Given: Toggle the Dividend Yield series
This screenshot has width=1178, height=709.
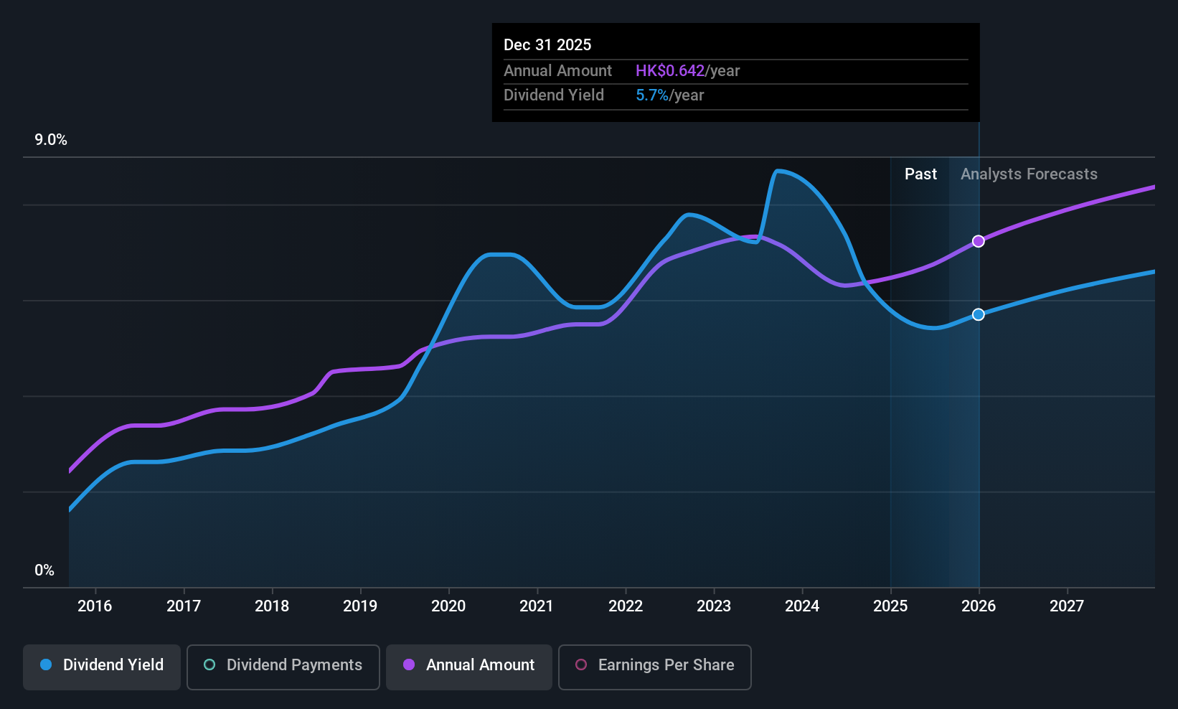Looking at the screenshot, I should point(102,667).
